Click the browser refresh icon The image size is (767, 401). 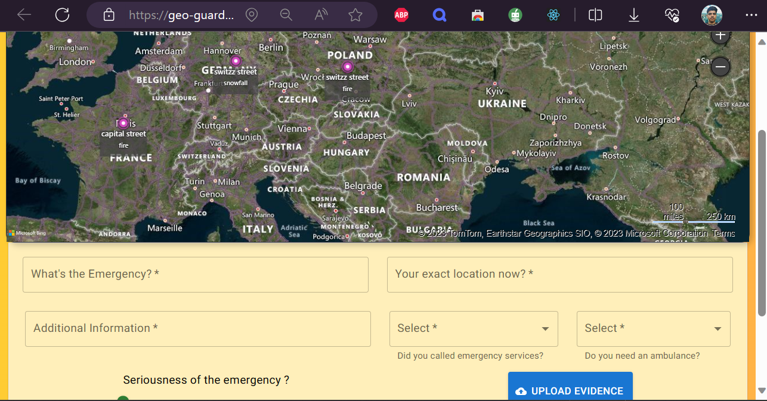[x=63, y=15]
